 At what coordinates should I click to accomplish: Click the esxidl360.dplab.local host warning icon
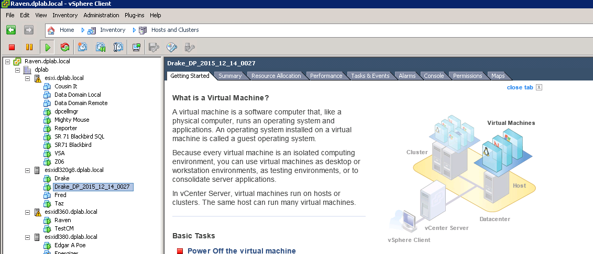37,212
